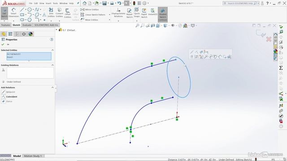Click the Trim Entities tool
Image resolution: width=287 pixels, height=161 pixels.
pos(51,13)
